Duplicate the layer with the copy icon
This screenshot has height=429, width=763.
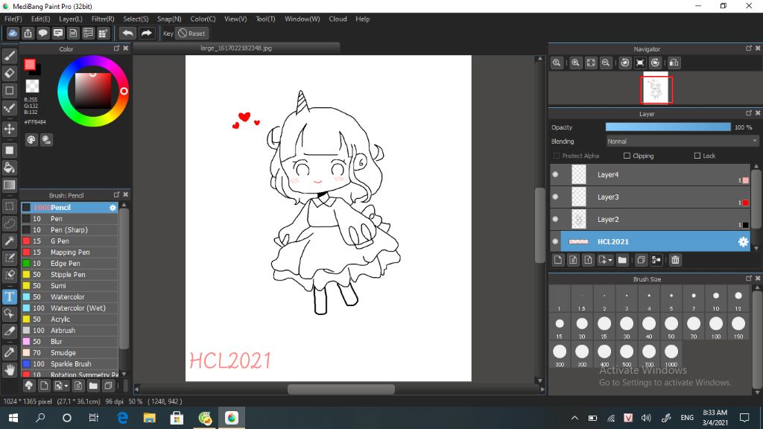pyautogui.click(x=641, y=260)
